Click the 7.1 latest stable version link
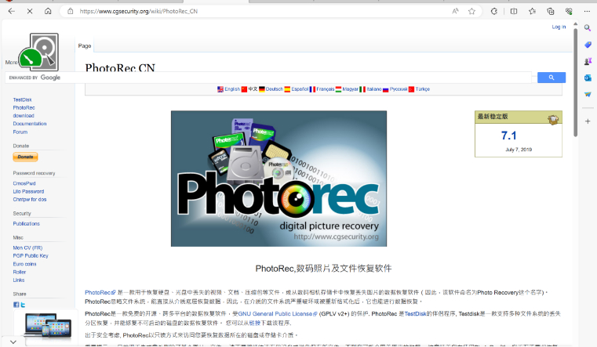 pyautogui.click(x=508, y=136)
